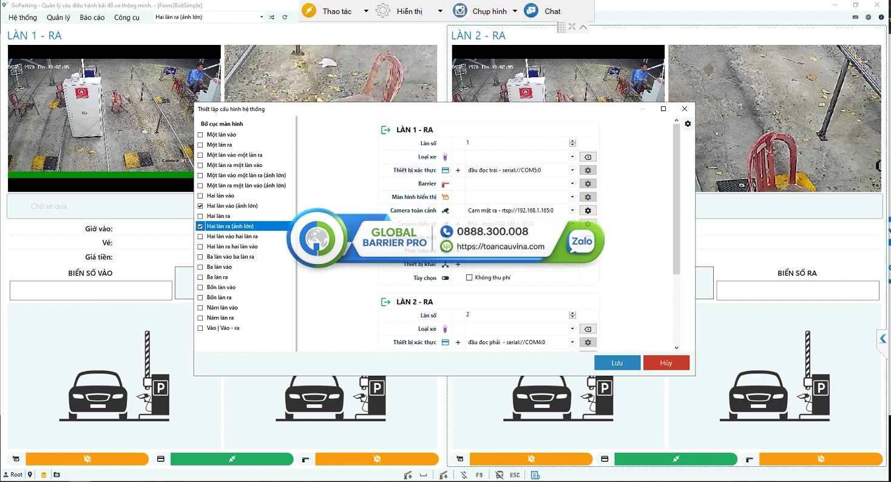
Task: Check the Vào | Vào - ra option
Action: pos(200,328)
